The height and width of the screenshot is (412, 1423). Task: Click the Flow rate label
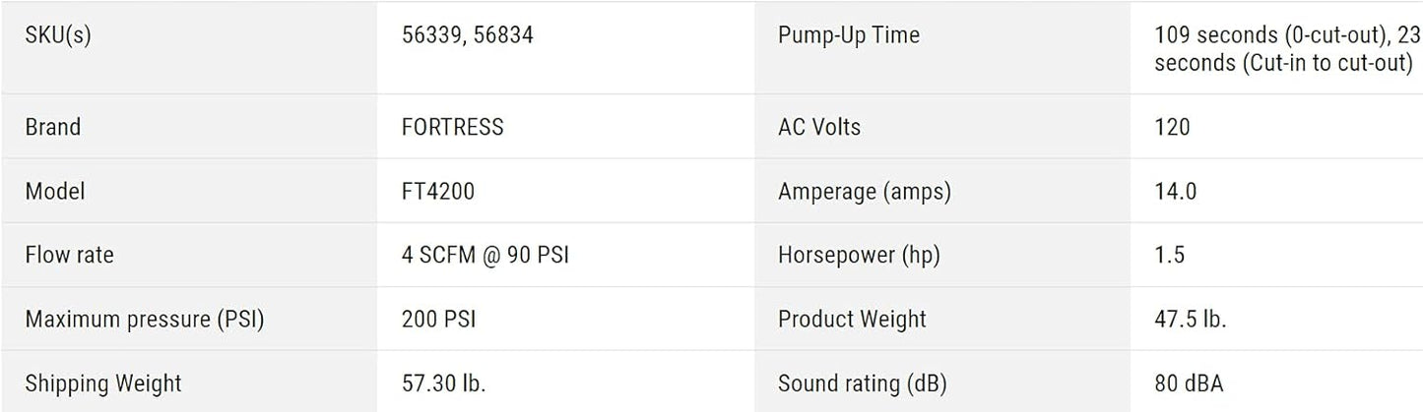pos(69,255)
